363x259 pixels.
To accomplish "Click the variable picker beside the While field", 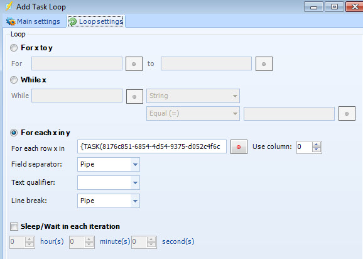I will tap(134, 96).
